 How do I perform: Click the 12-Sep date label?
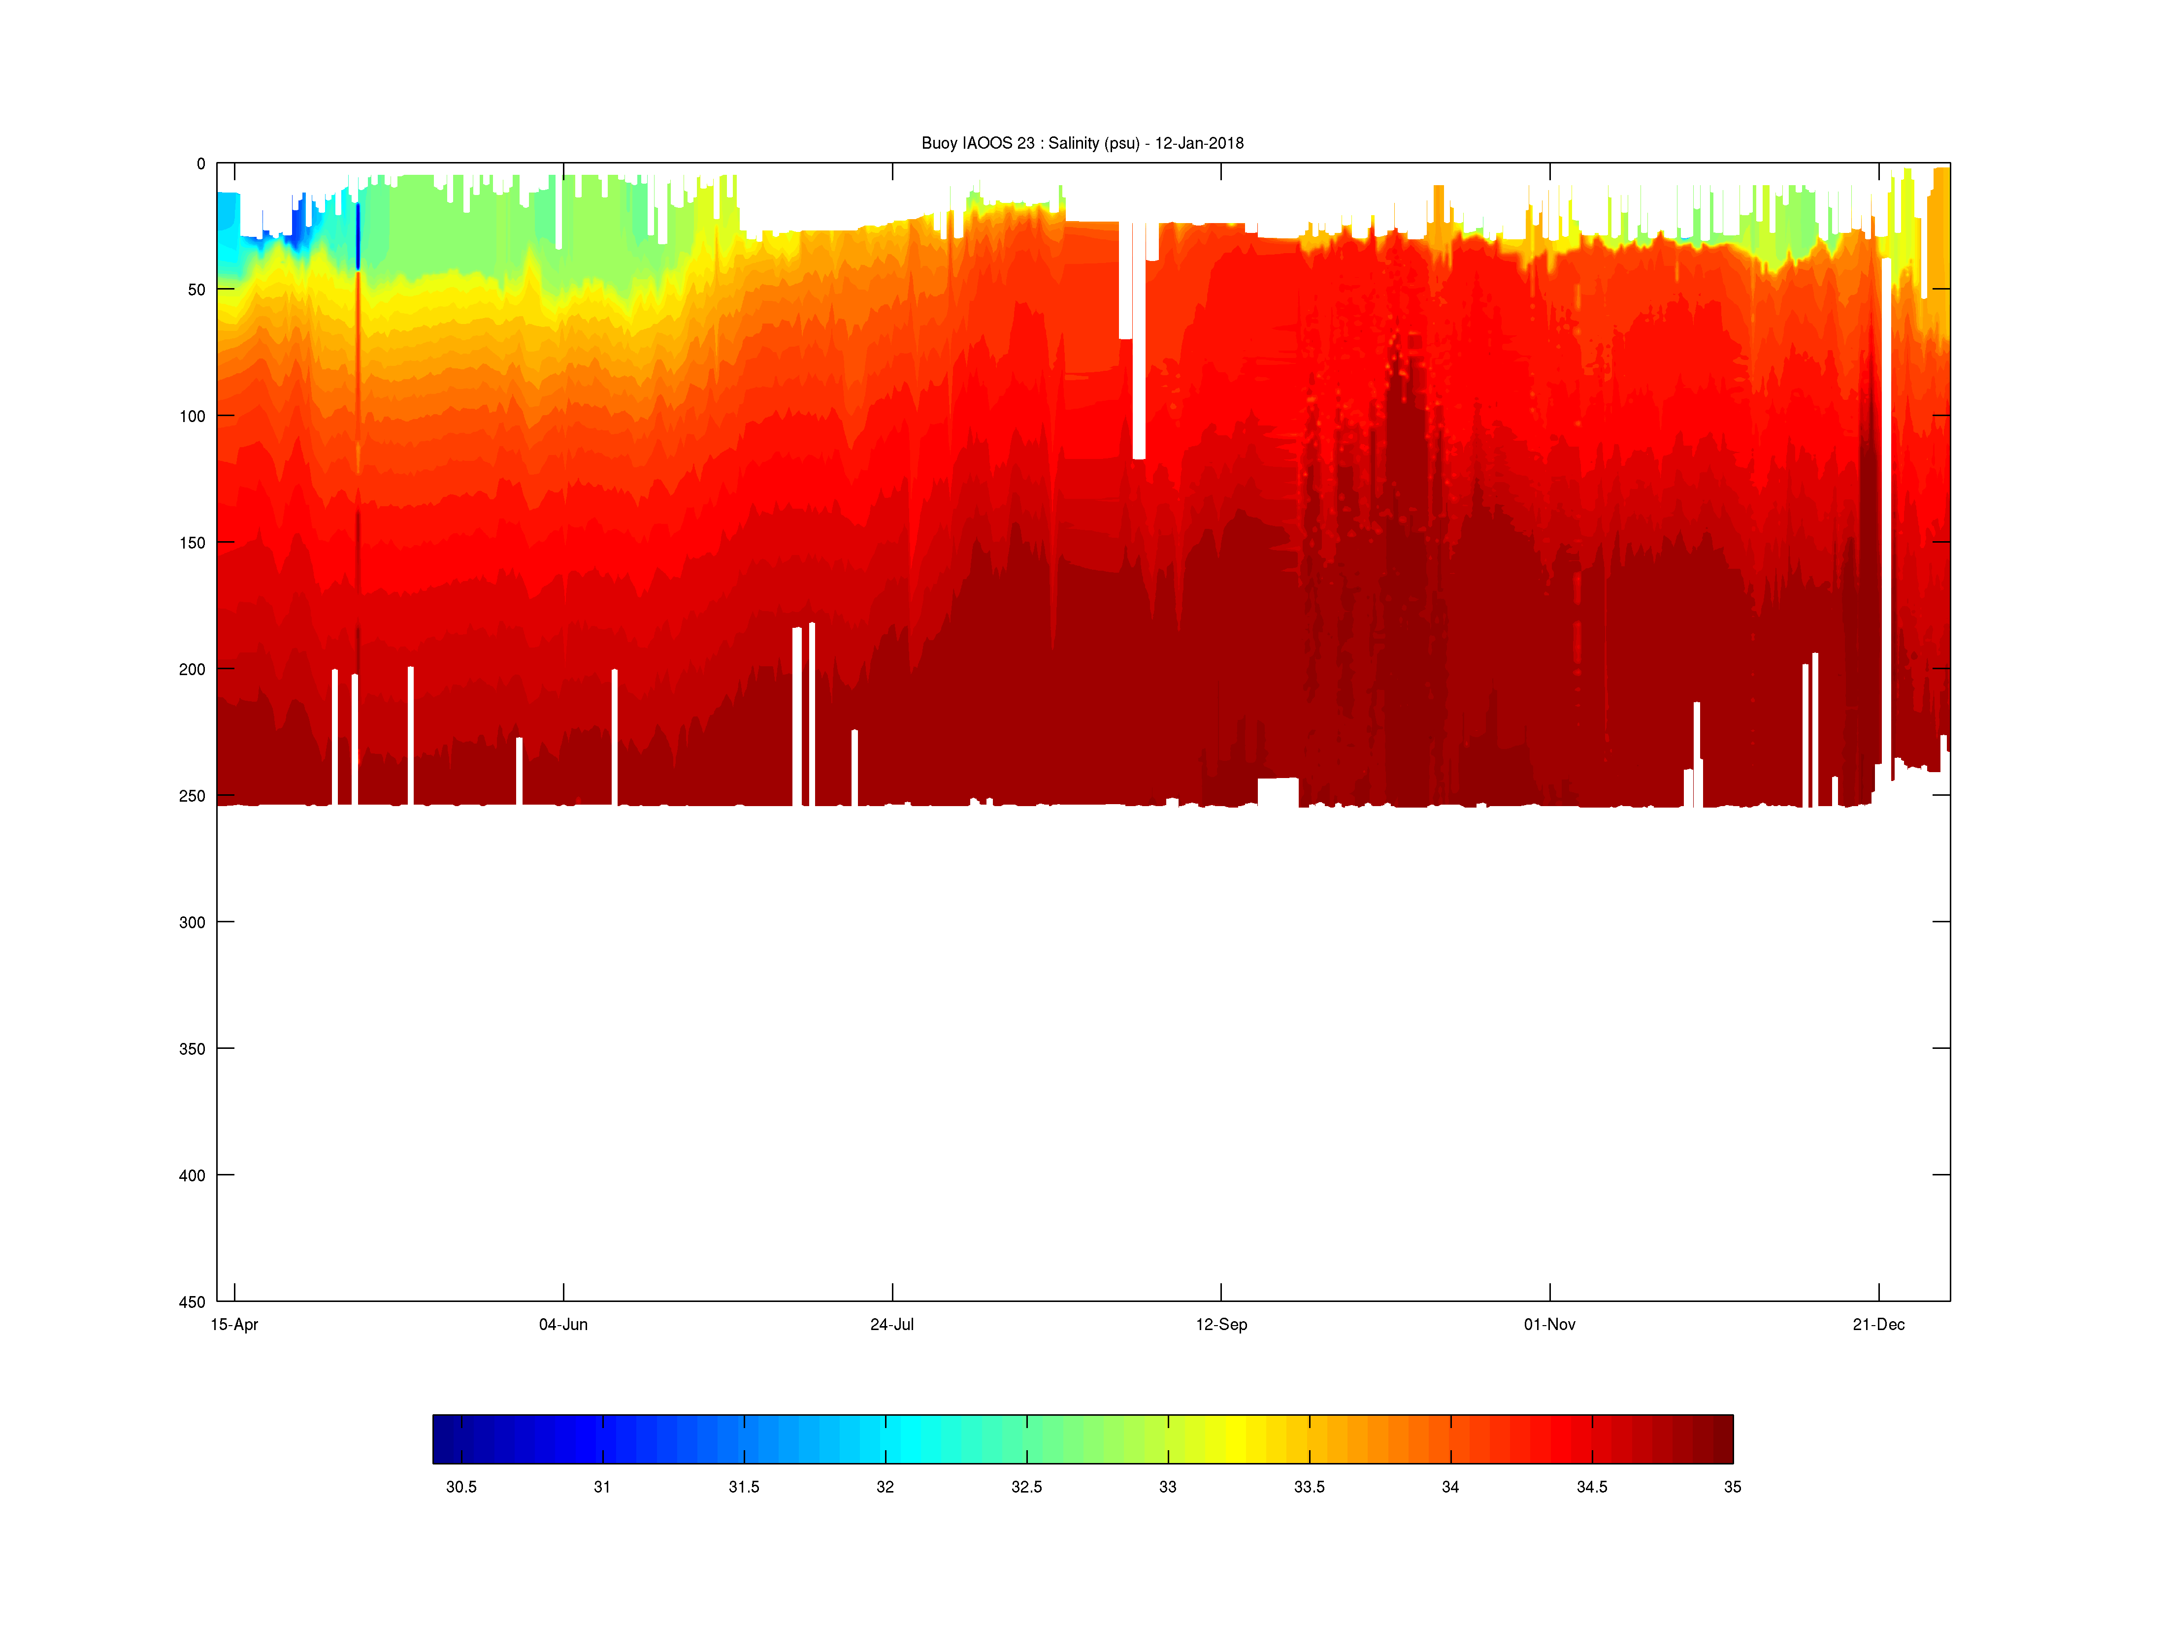[x=1220, y=1324]
